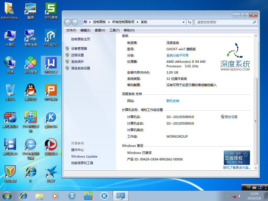
Task: Open 性能信息和工具 link
Action: [82, 163]
